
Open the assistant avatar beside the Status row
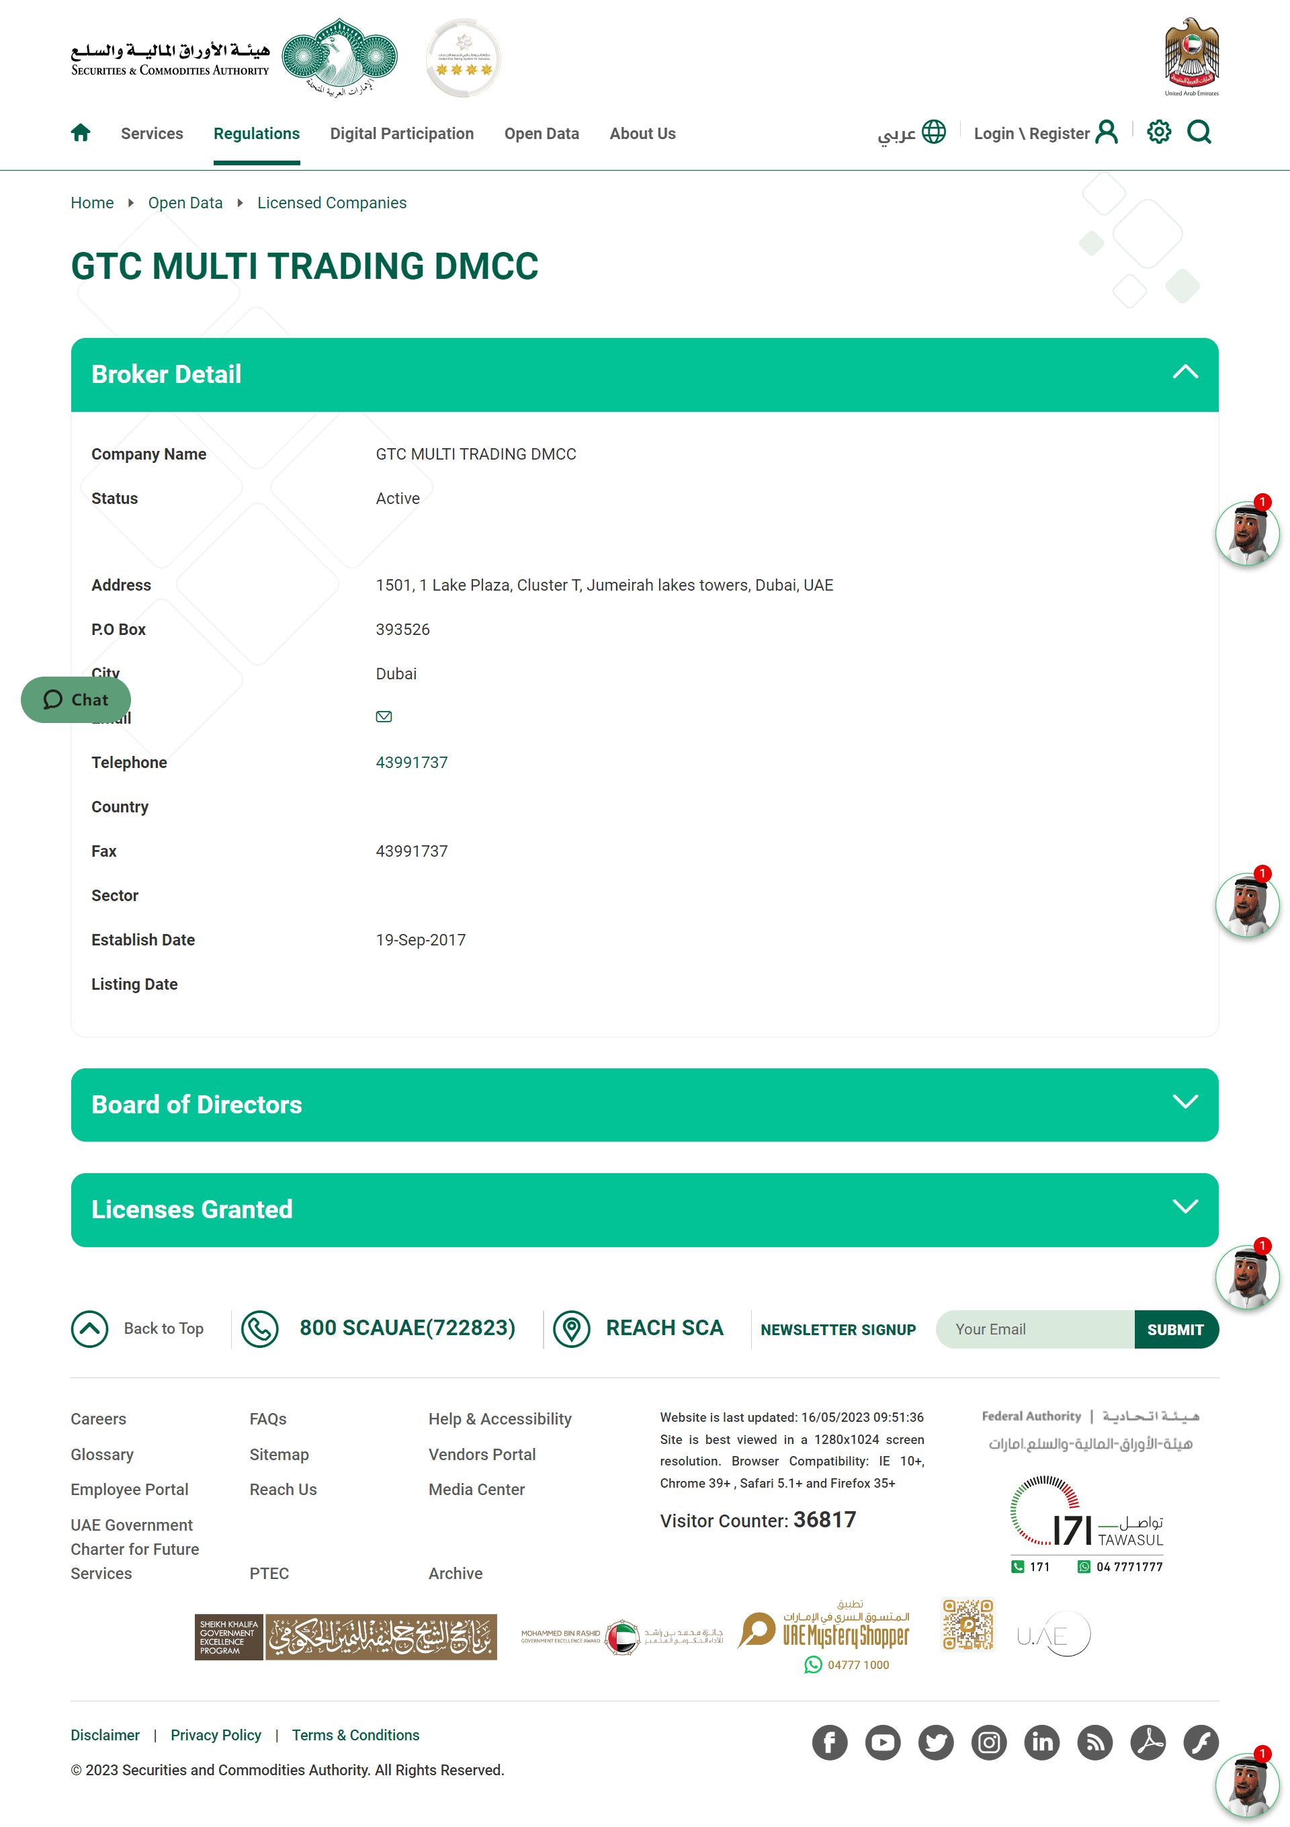click(1247, 533)
